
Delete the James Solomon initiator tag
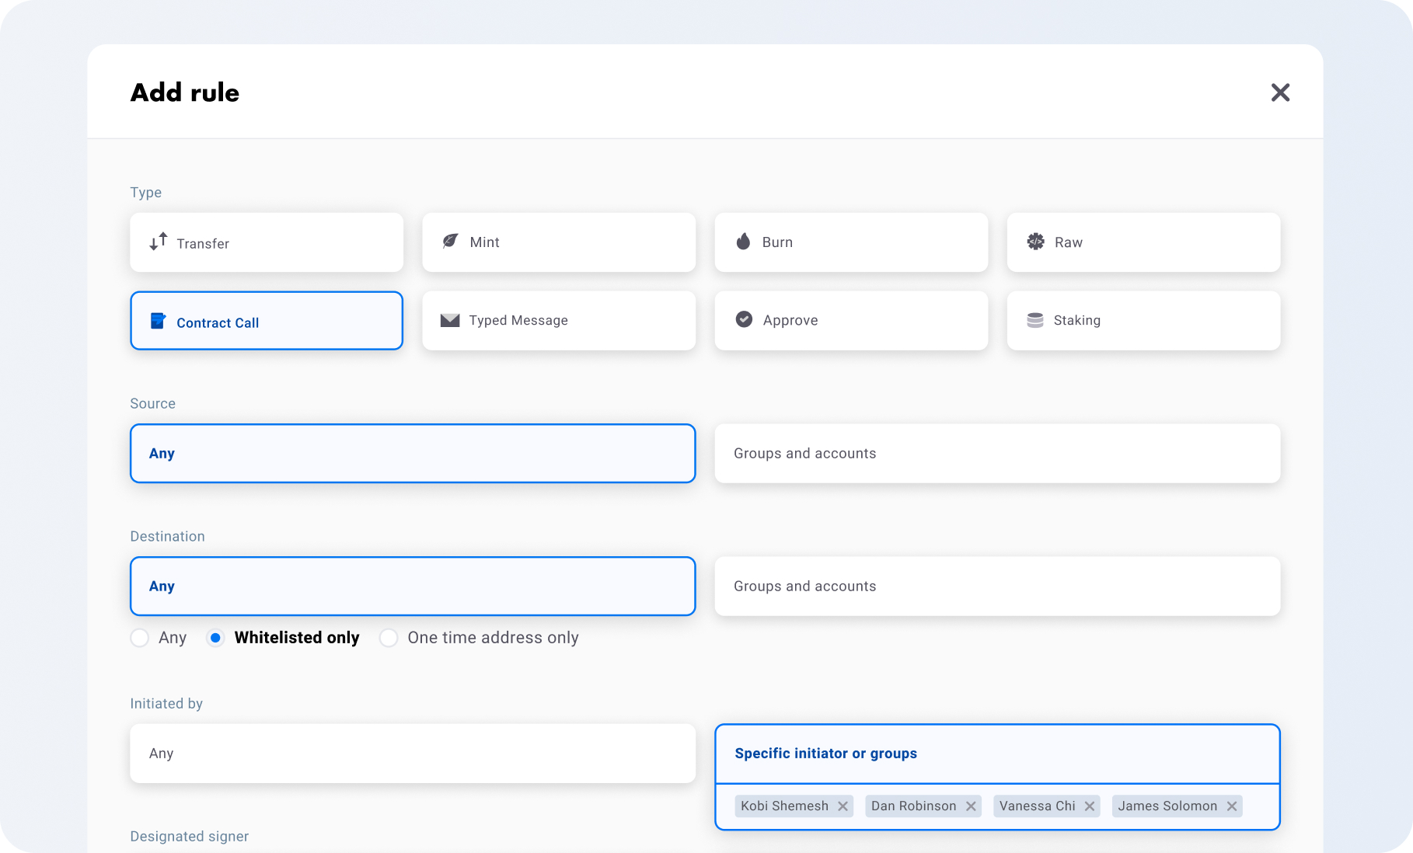point(1232,806)
